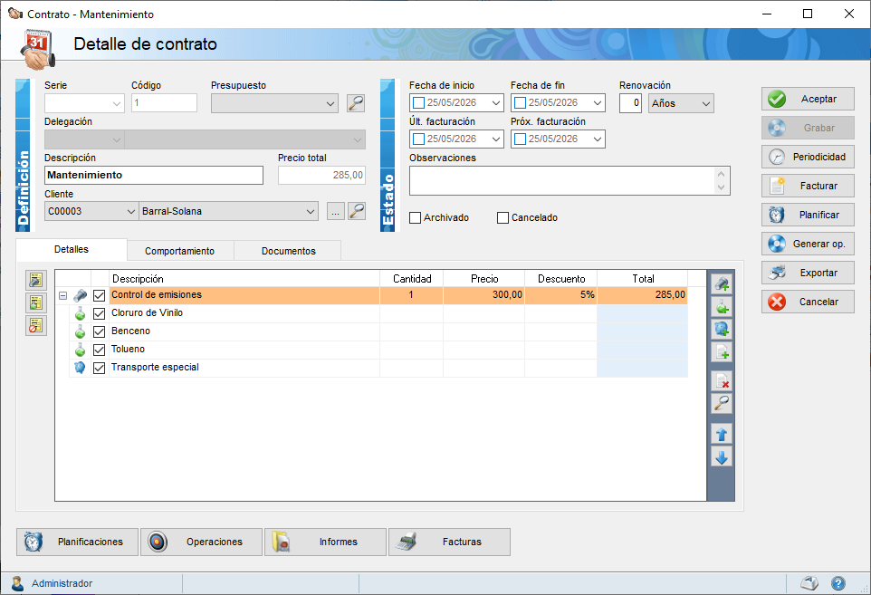Open the Años renewal period dropdown
This screenshot has width=871, height=595.
[x=681, y=103]
